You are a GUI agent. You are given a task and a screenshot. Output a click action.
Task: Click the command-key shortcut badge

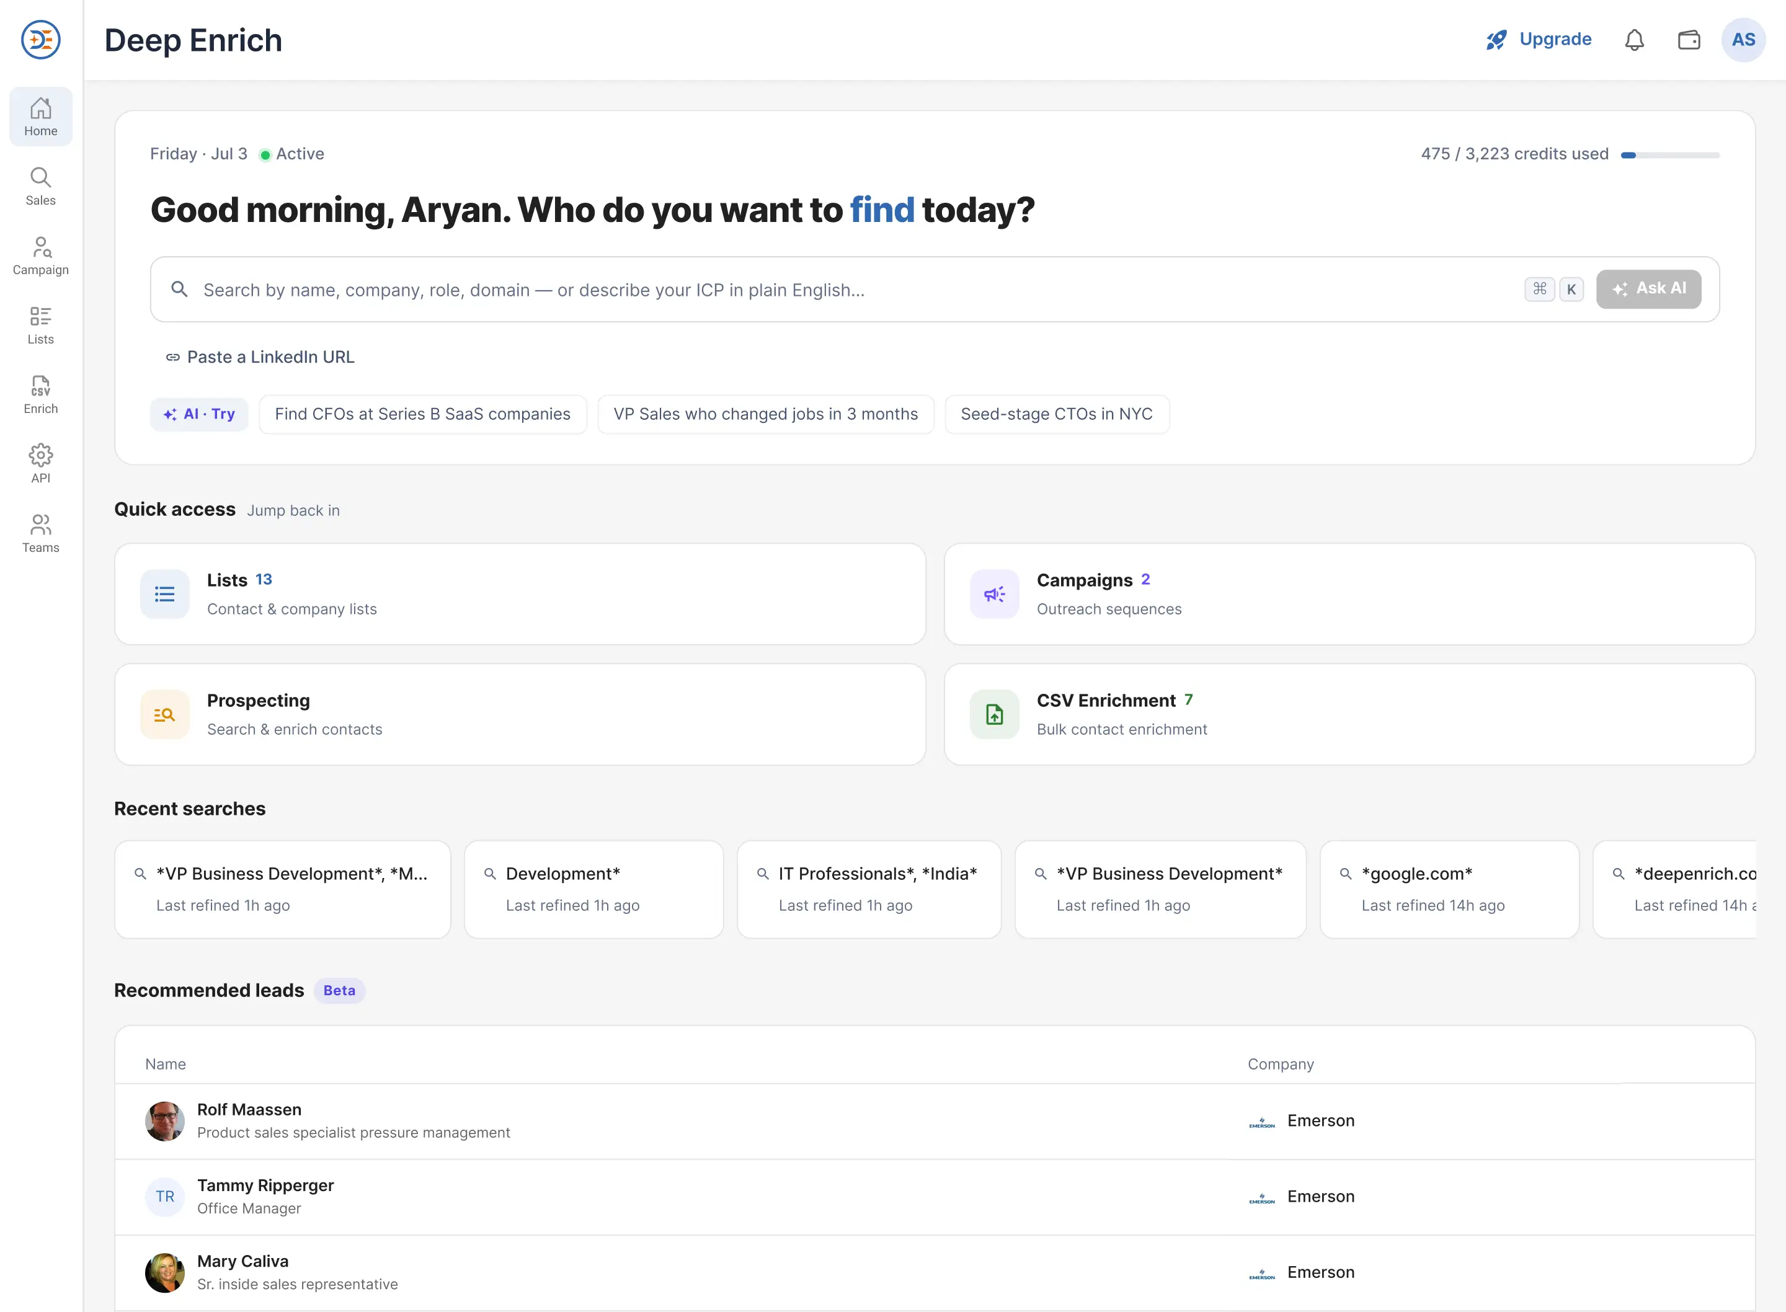point(1539,289)
